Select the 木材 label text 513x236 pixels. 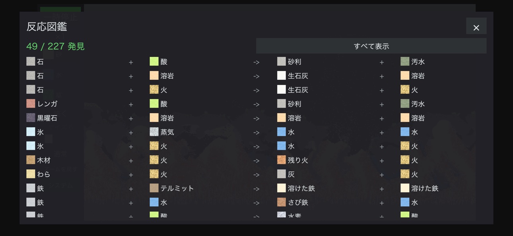point(44,160)
